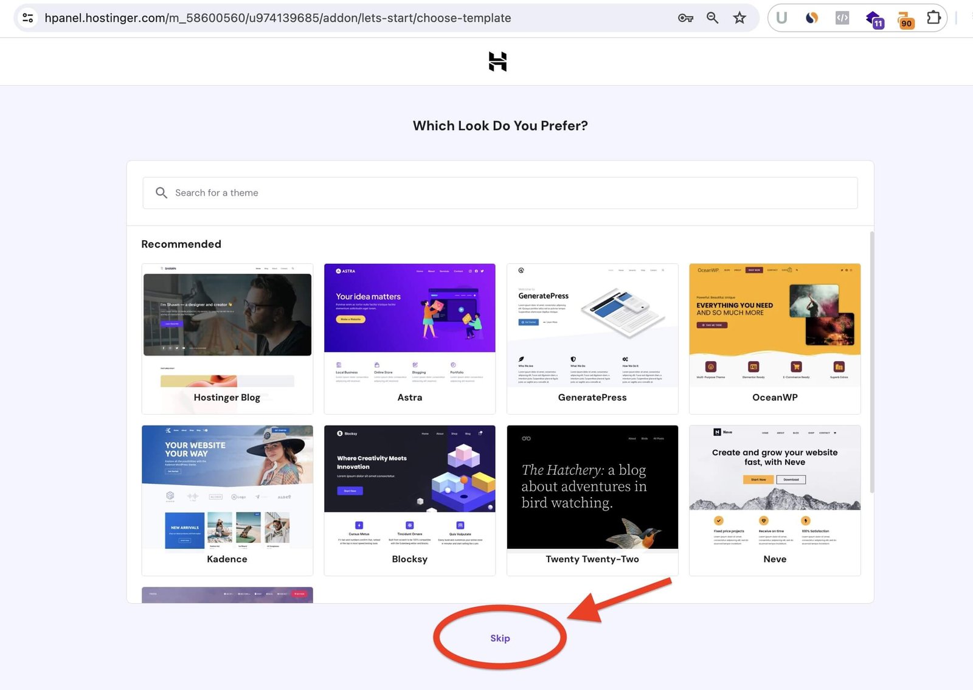973x690 pixels.
Task: Click the site information icon in the address bar
Action: click(28, 18)
